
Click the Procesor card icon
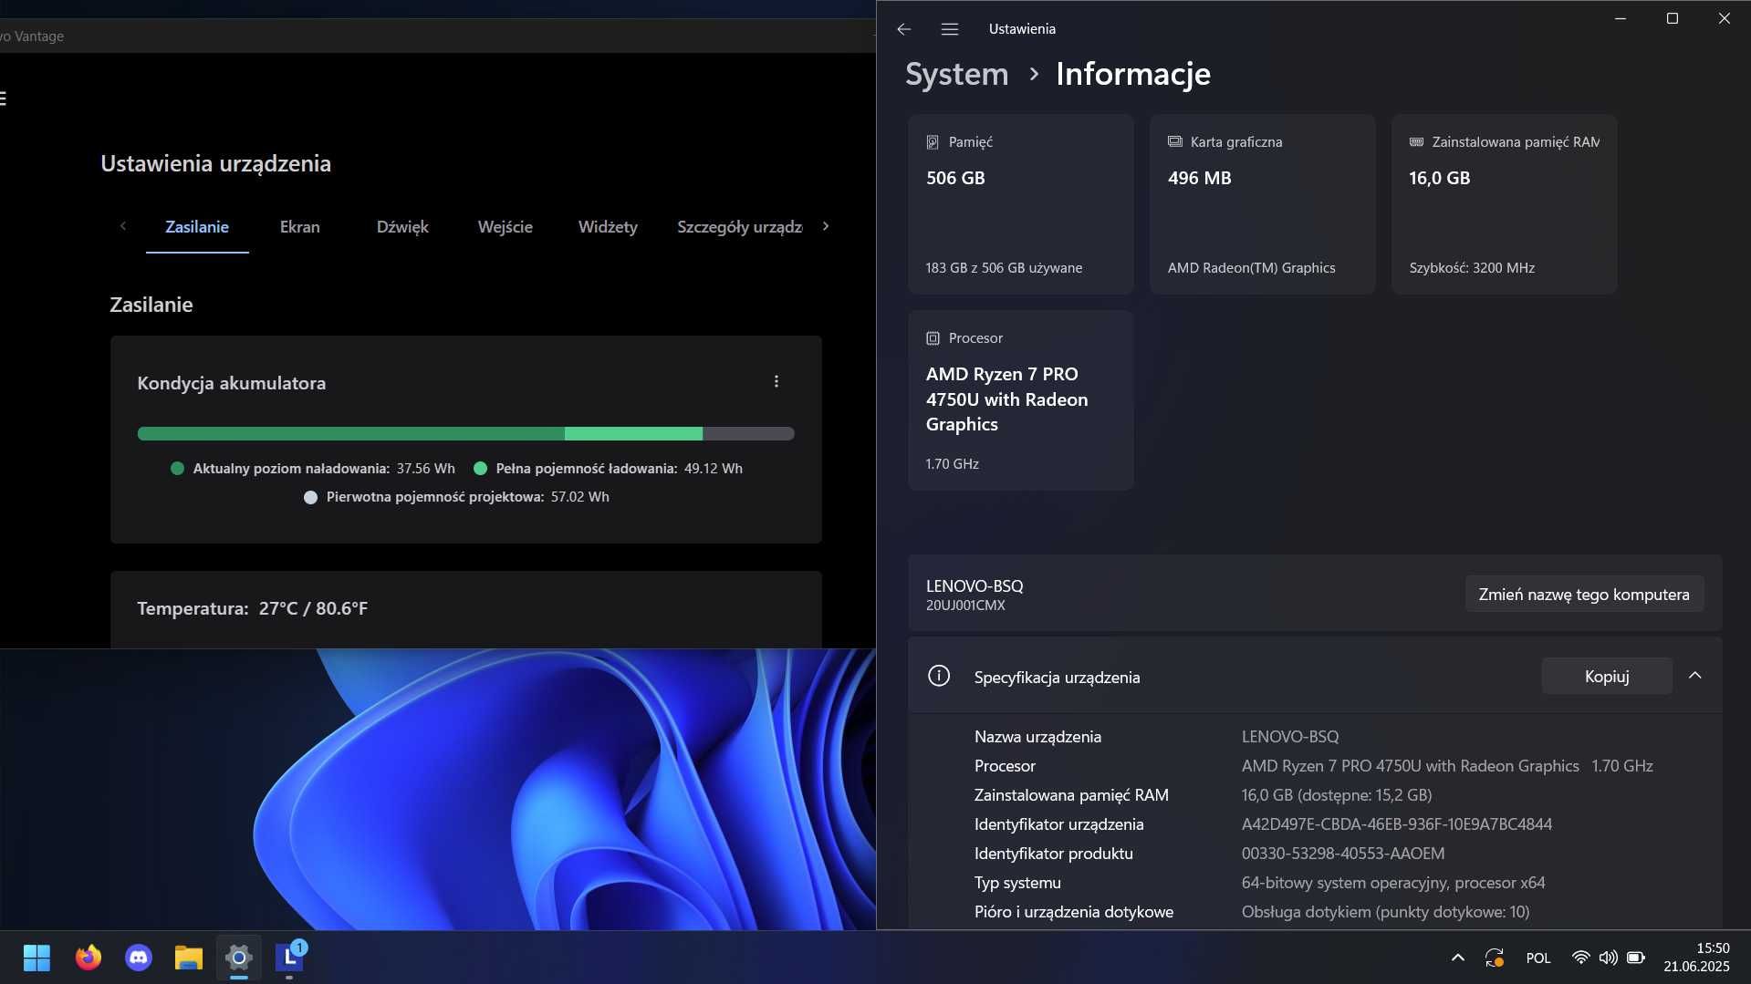(933, 338)
